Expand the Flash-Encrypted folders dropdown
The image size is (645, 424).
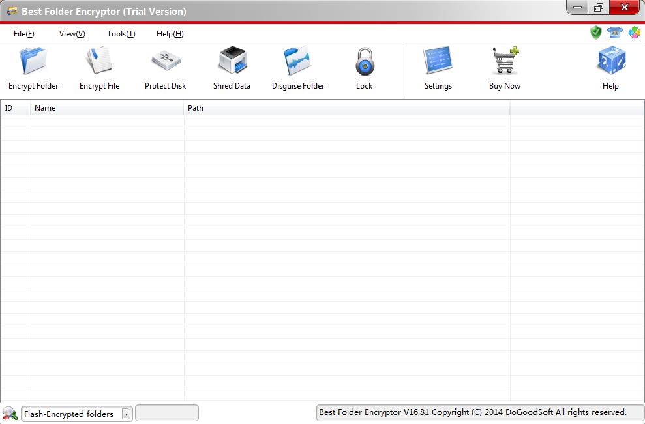[127, 414]
